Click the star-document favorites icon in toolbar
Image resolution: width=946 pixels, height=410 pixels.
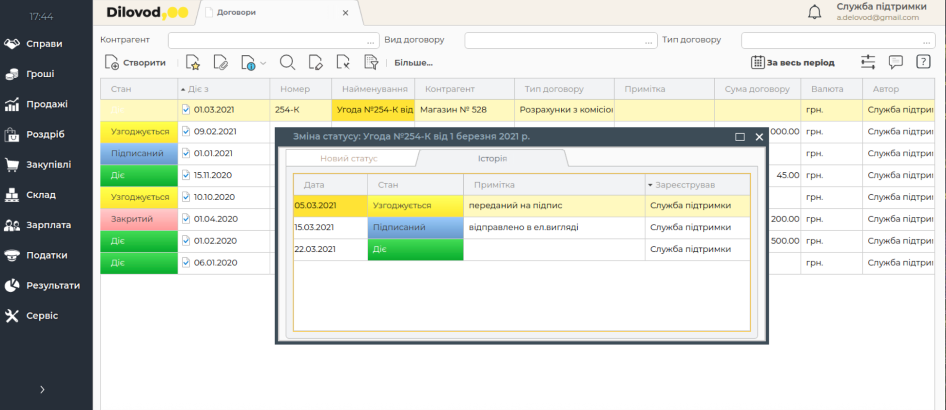[193, 62]
